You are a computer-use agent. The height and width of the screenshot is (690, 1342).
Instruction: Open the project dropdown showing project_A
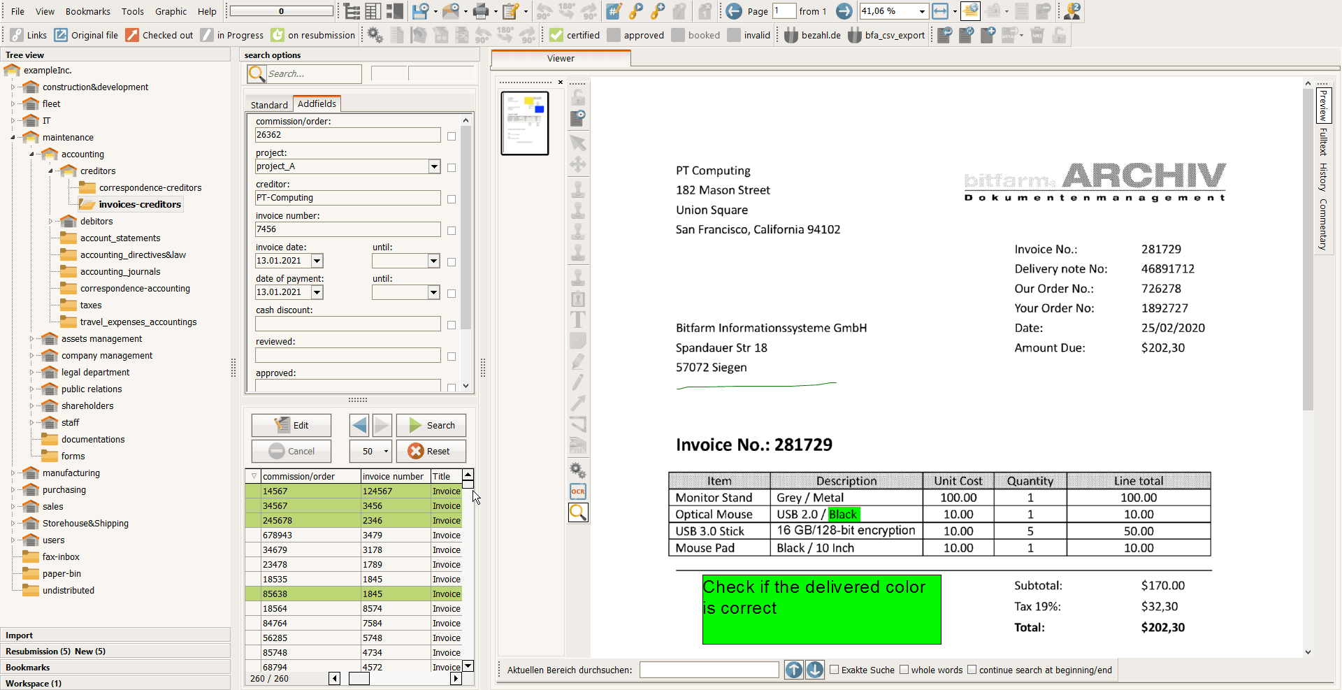click(434, 166)
